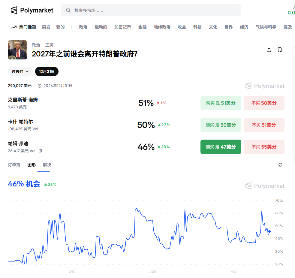
Task: Buy Yes at 50美分 for 卡什·帕特尔
Action: click(x=221, y=125)
